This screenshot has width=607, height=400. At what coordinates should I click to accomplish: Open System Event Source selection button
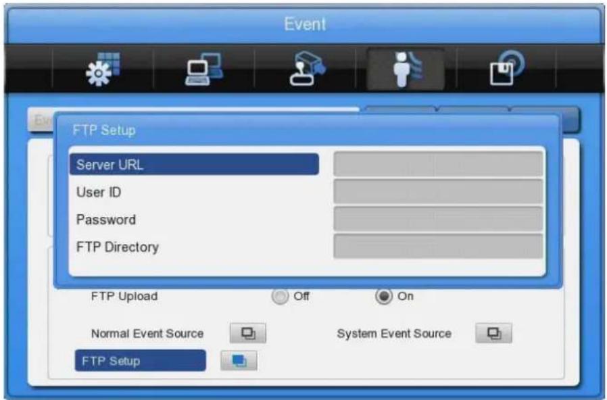493,333
